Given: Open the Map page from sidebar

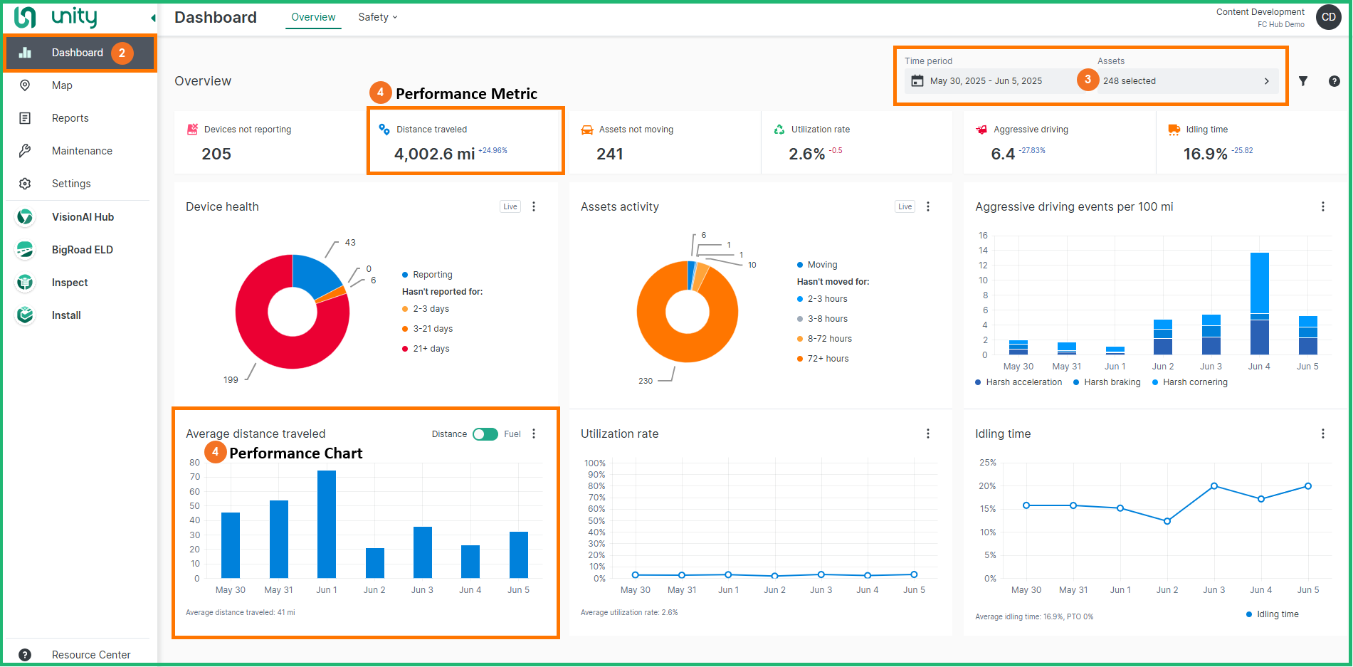Looking at the screenshot, I should (x=62, y=85).
